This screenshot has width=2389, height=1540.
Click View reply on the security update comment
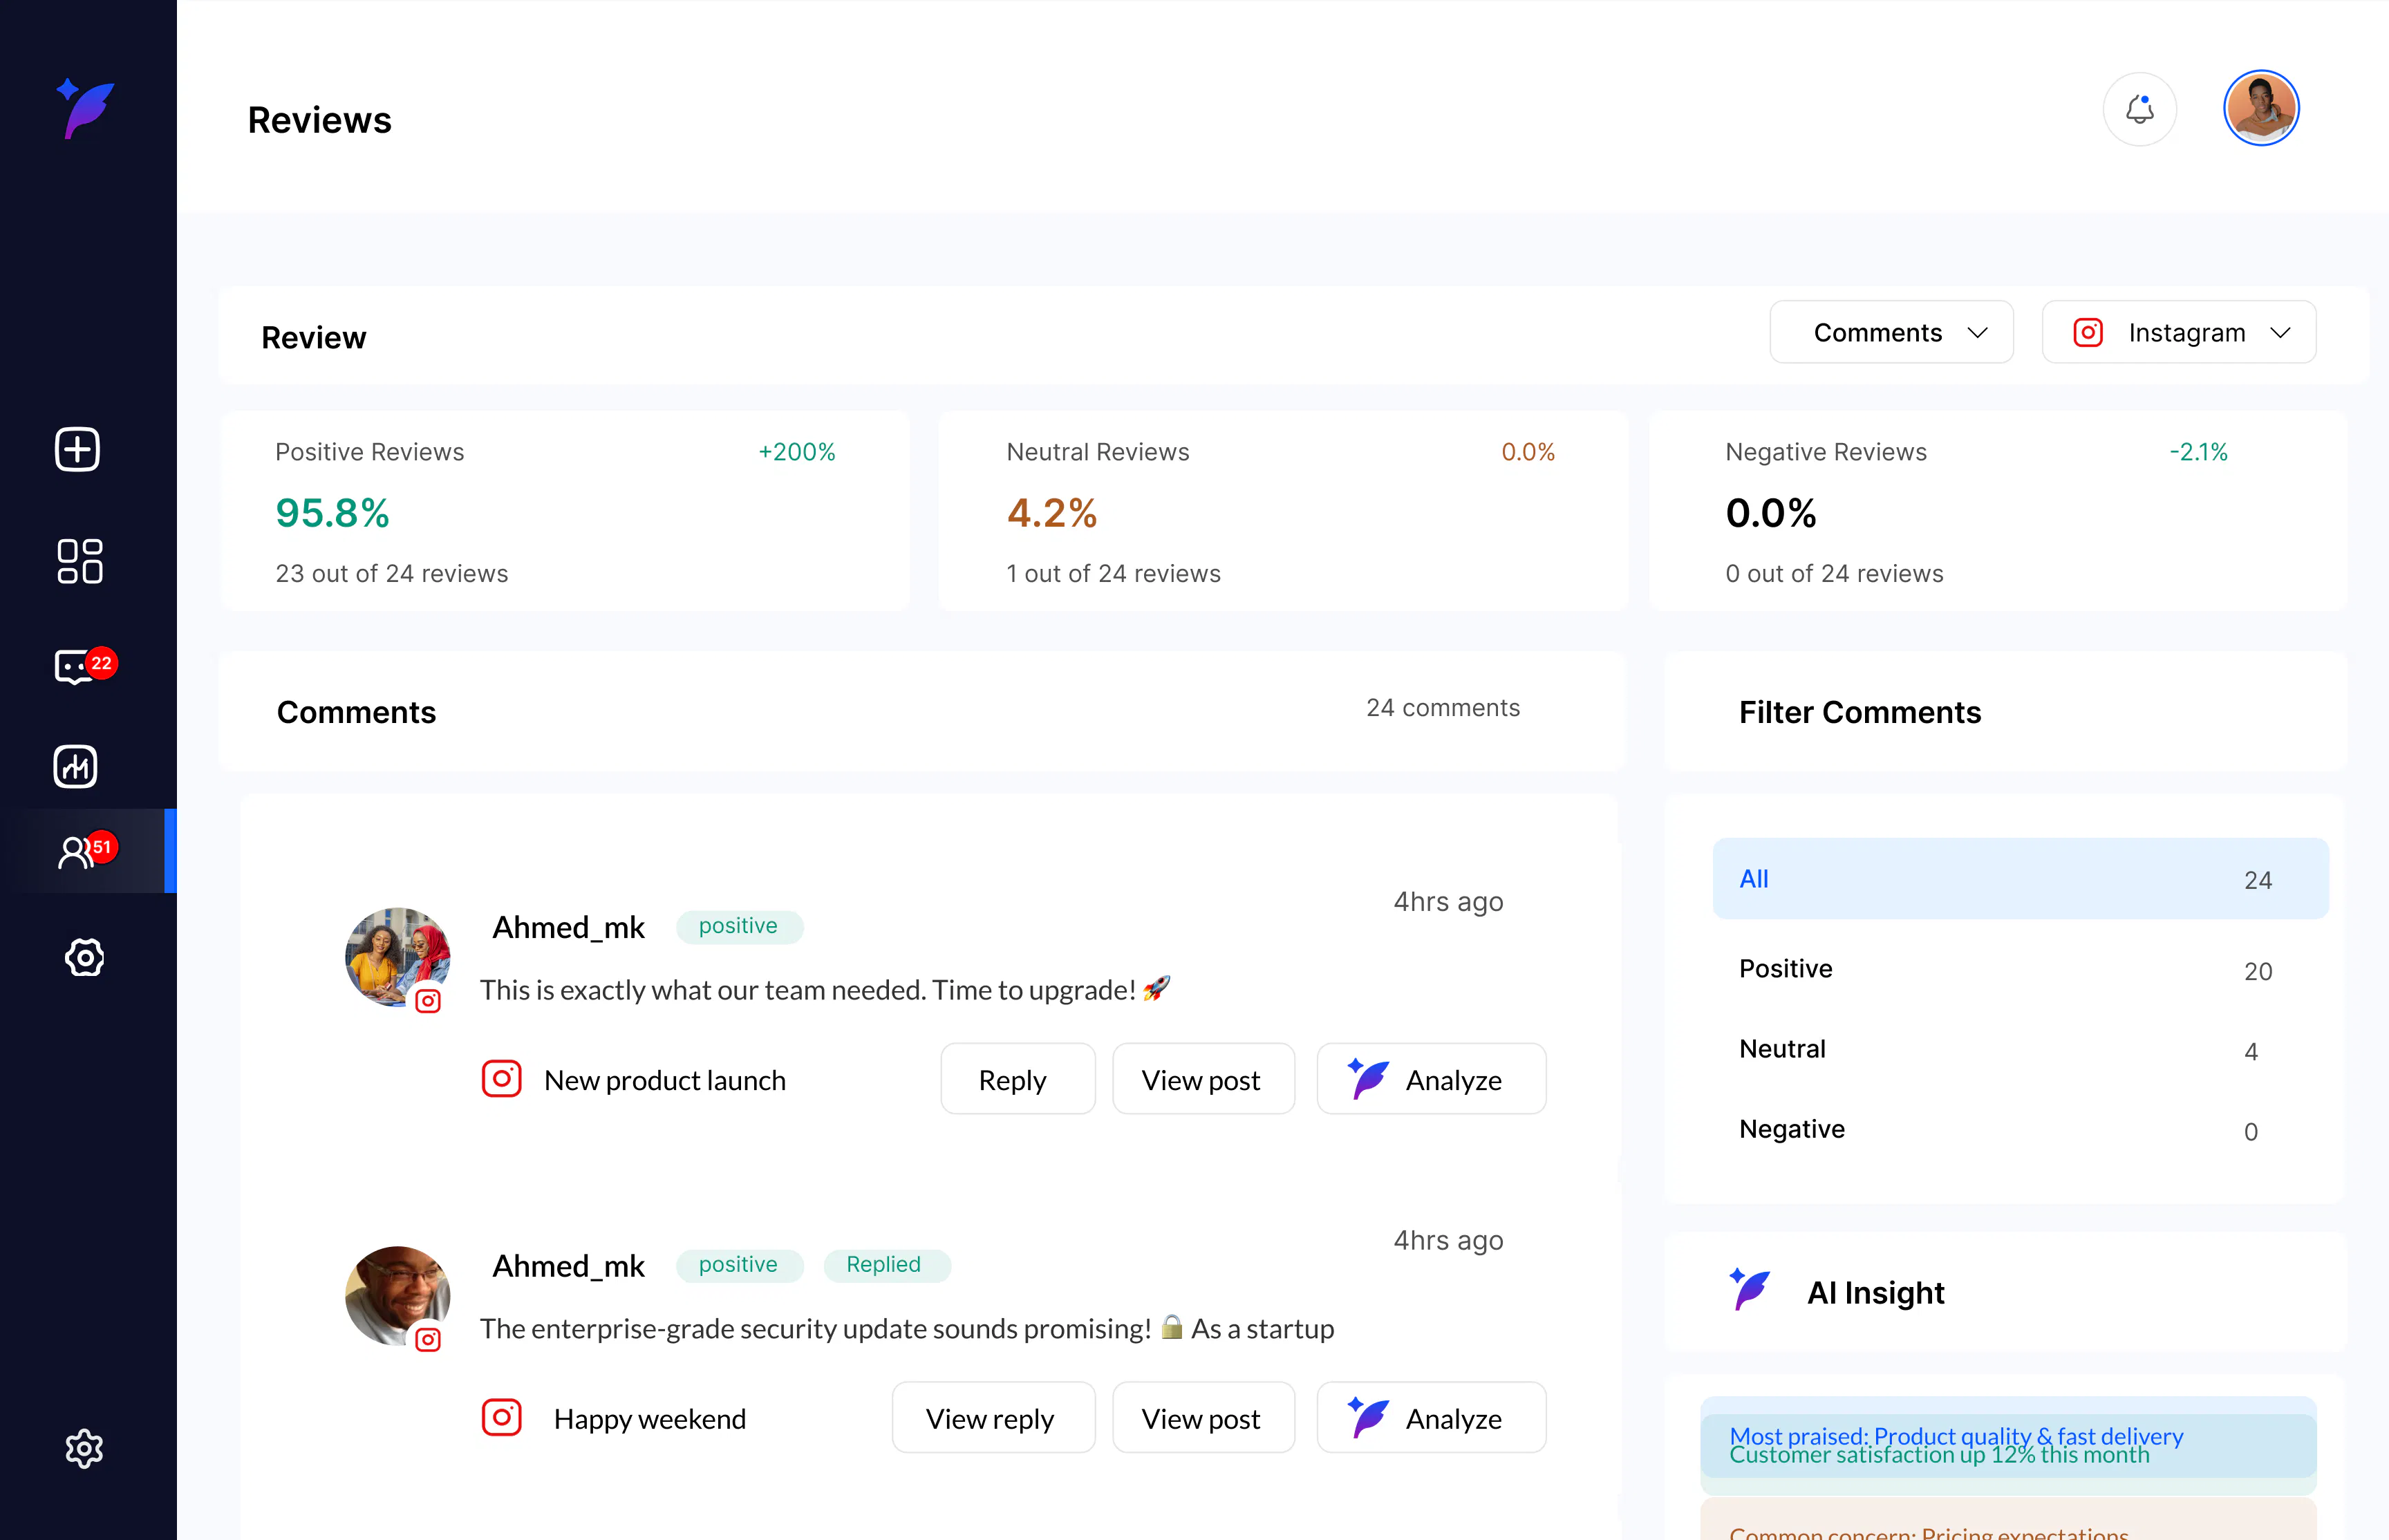pyautogui.click(x=993, y=1418)
